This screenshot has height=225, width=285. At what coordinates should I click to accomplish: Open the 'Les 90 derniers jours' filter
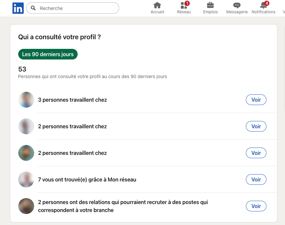point(47,54)
